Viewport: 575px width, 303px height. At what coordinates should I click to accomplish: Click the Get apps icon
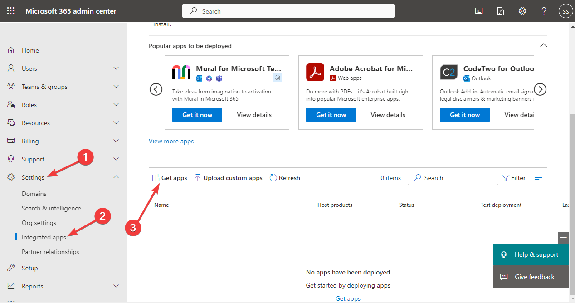point(156,177)
